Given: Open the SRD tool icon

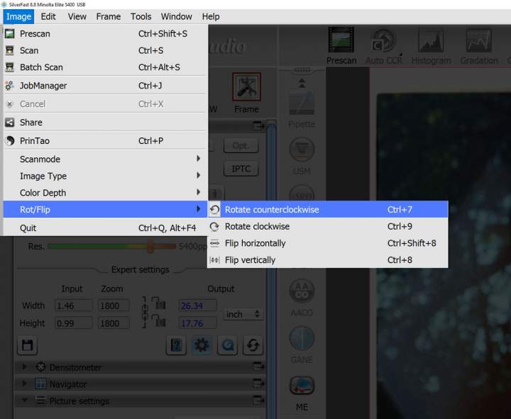Looking at the screenshot, I should (302, 193).
